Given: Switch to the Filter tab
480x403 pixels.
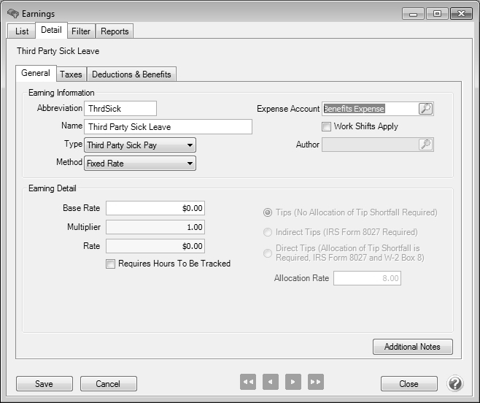Looking at the screenshot, I should coord(81,31).
